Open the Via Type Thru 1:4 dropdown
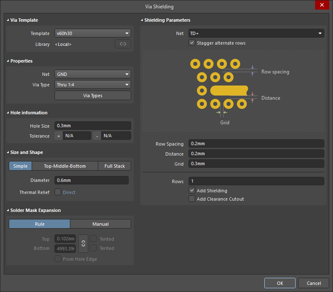Image resolution: width=333 pixels, height=292 pixels. (x=93, y=85)
